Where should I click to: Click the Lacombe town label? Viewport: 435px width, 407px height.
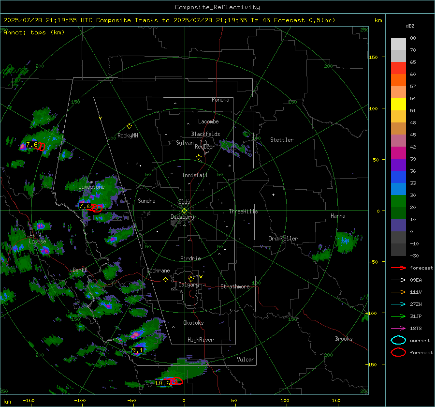pos(208,121)
